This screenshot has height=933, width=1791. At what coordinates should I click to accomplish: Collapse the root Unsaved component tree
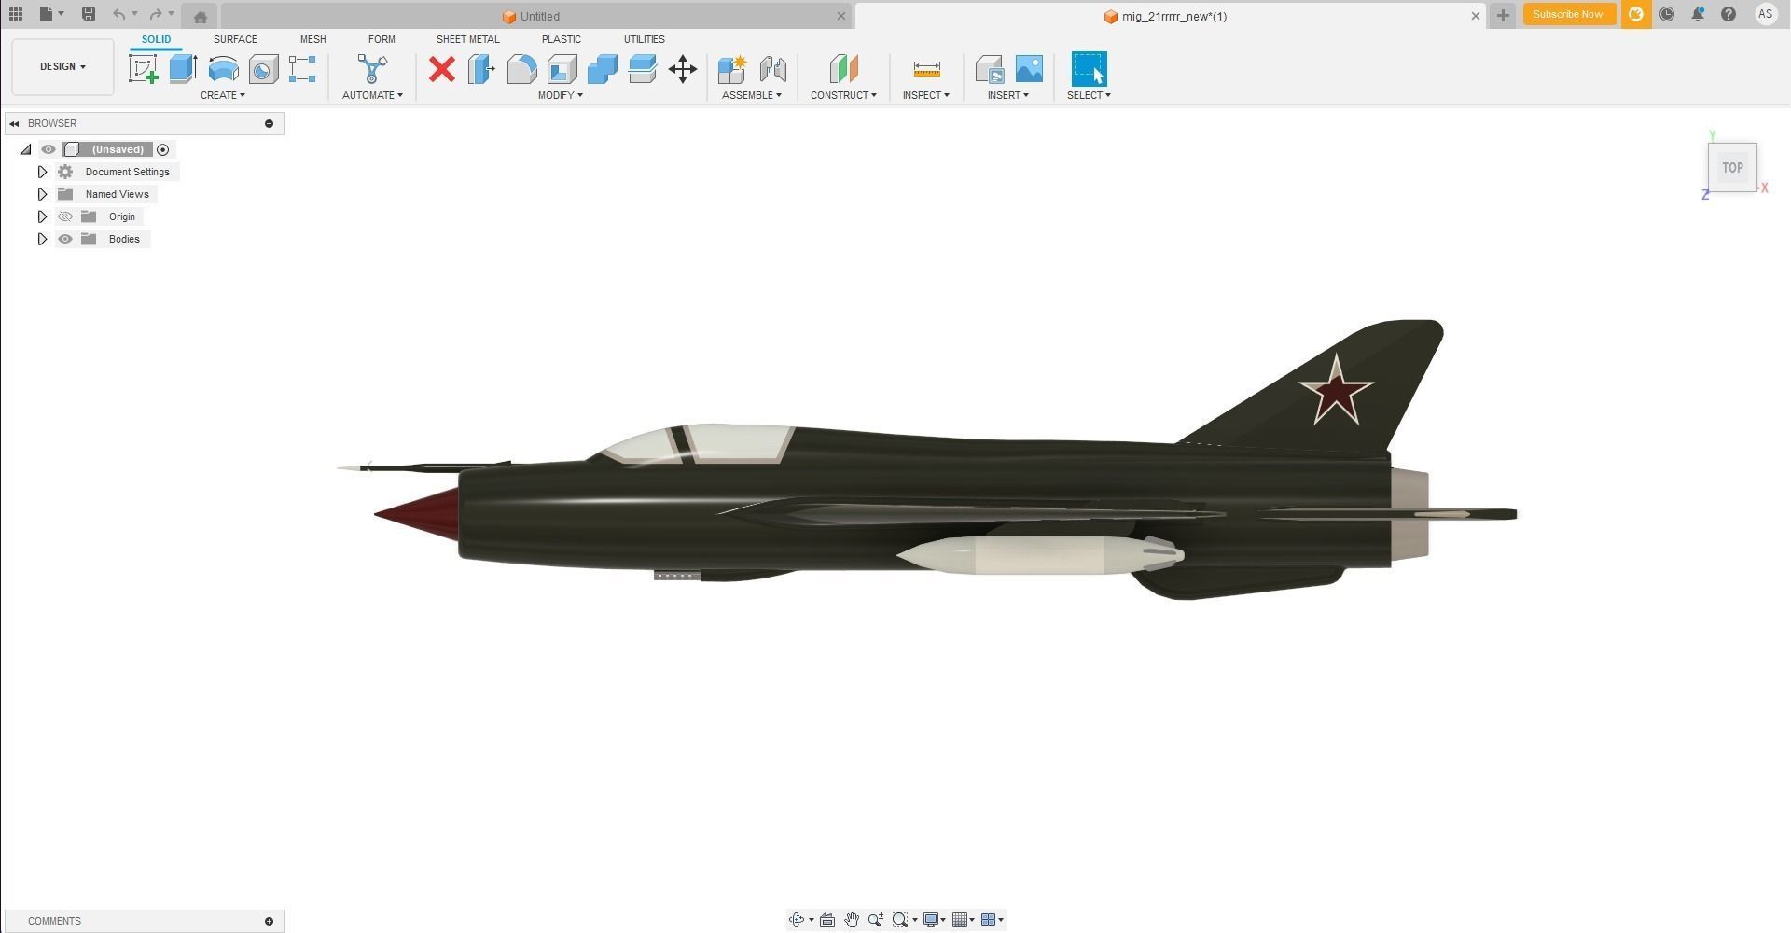point(26,149)
